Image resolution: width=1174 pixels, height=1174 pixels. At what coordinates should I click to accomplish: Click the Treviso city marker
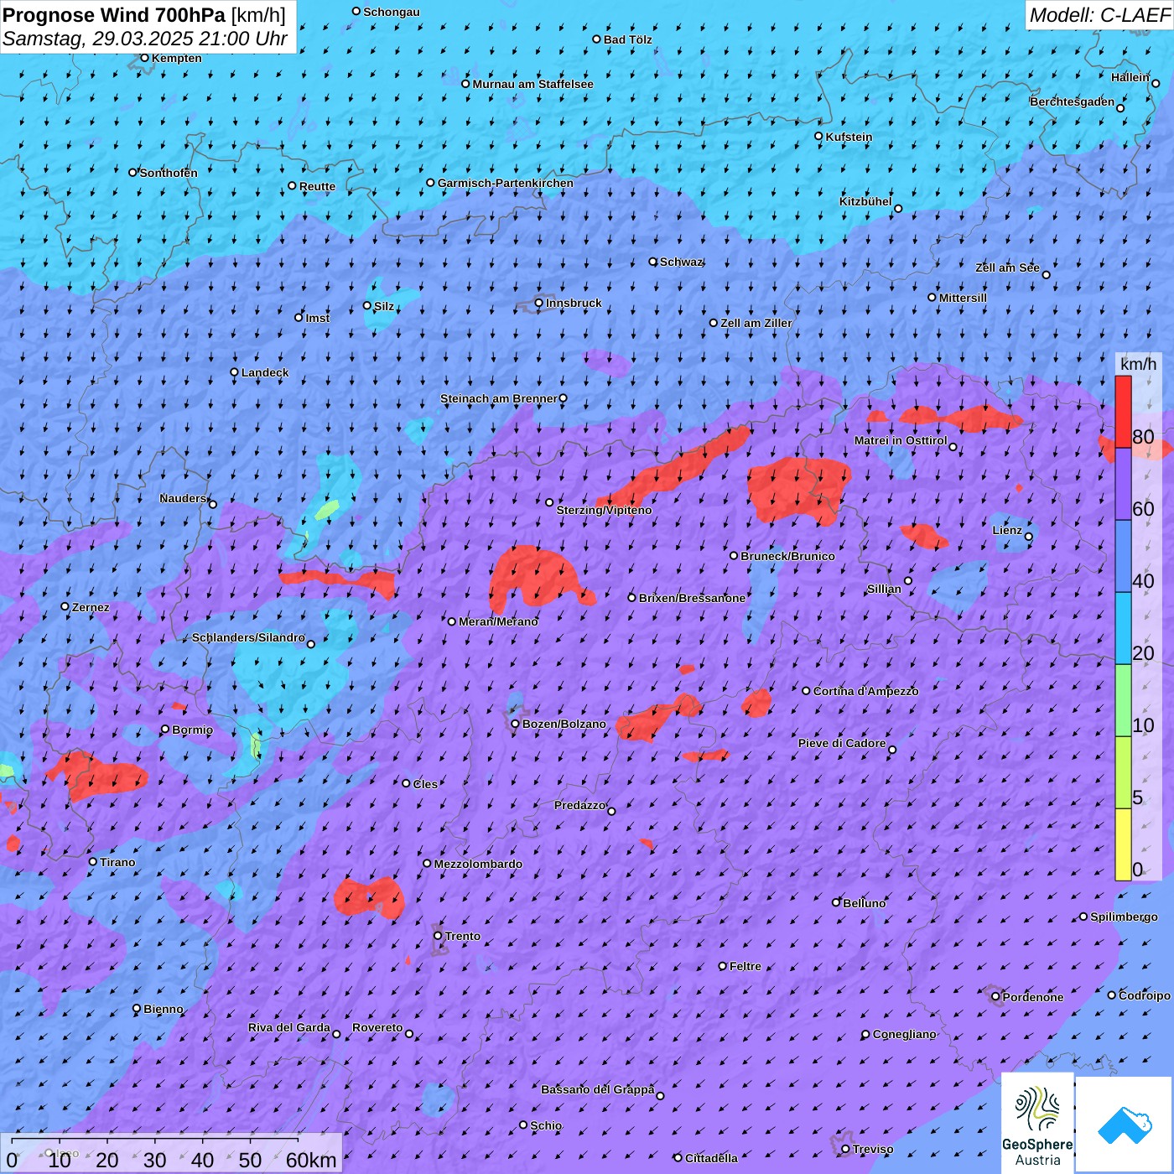pyautogui.click(x=845, y=1149)
